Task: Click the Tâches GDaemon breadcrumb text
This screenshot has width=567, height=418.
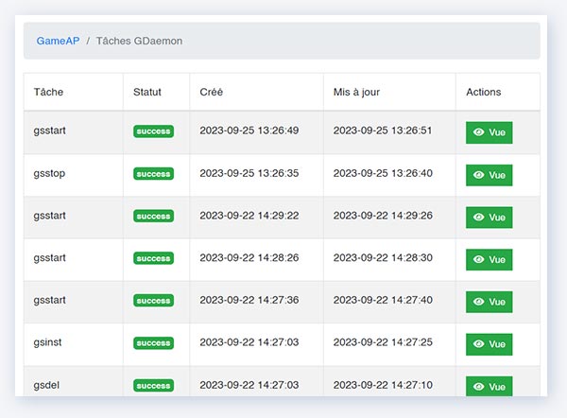Action: pos(139,41)
